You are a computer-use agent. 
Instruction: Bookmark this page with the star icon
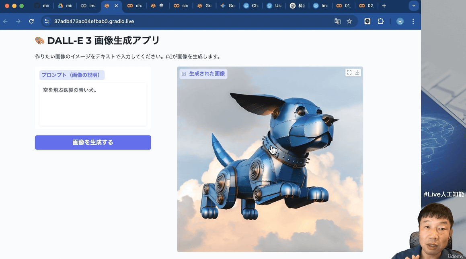pos(349,21)
